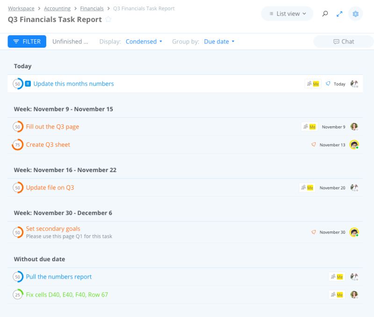Open the report settings gear
The width and height of the screenshot is (374, 317).
coord(356,14)
